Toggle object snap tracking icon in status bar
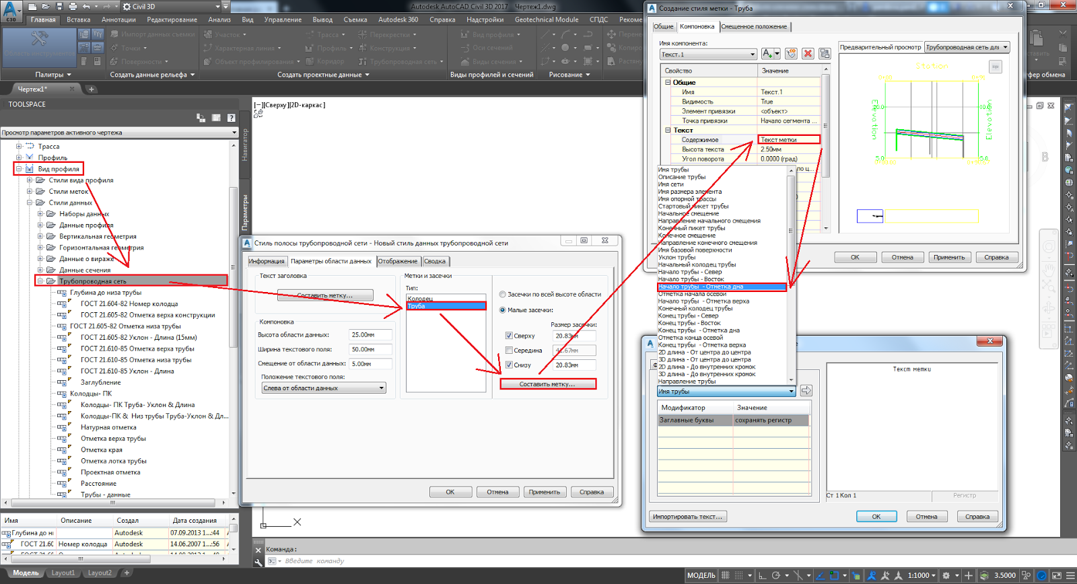 pyautogui.click(x=821, y=575)
